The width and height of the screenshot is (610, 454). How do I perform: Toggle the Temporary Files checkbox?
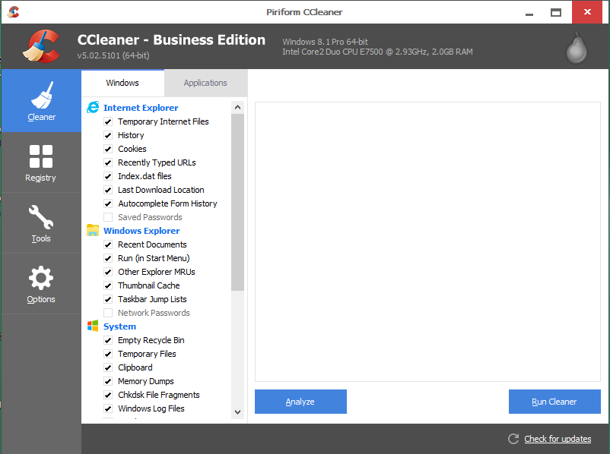[x=108, y=355]
